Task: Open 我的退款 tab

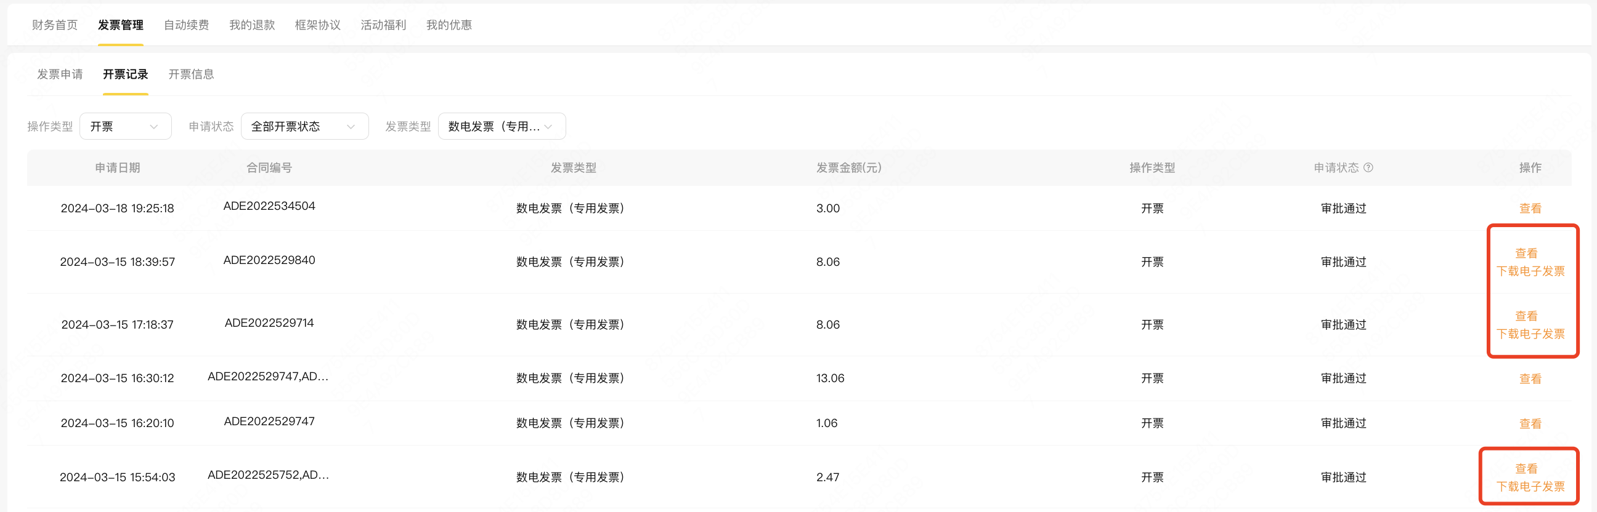Action: click(x=252, y=25)
